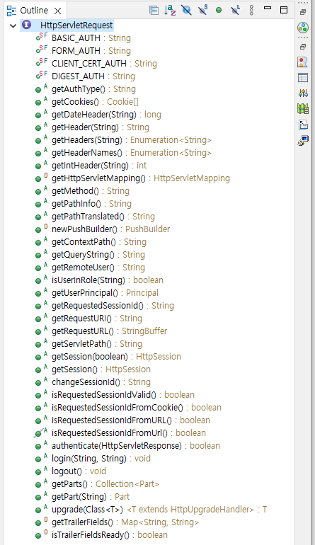315x545 pixels.
Task: Select the getDateHeader(String) : long row
Action: coord(98,115)
